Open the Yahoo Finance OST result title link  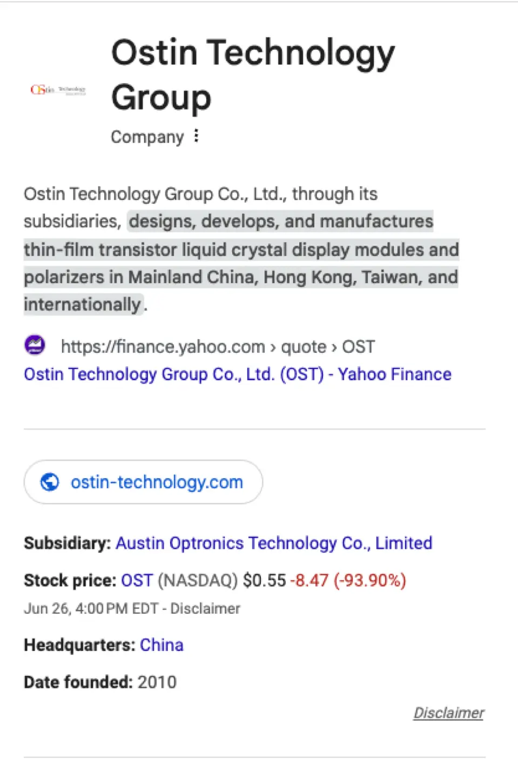point(238,374)
